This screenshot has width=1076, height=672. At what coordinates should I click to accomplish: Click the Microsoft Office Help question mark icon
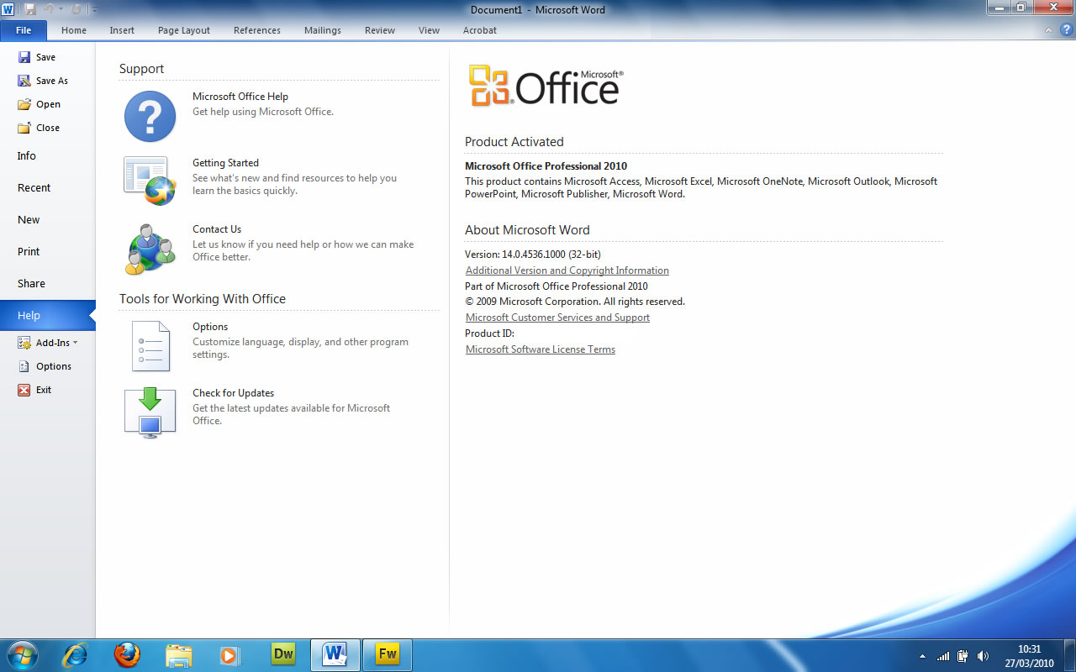coord(150,117)
